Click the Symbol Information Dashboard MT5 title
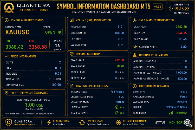Image resolution: width=195 pixels, height=130 pixels. click(x=103, y=6)
